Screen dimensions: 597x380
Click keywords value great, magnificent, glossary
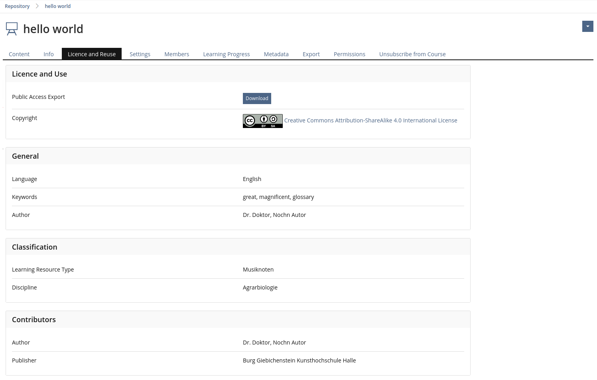278,197
